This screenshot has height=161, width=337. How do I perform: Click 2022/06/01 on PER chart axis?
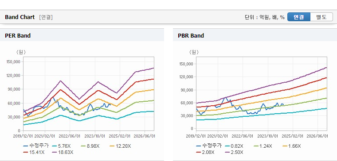(x=70, y=136)
